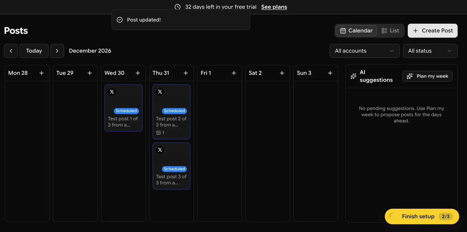Open the Finish setup 2/3 progress button
This screenshot has width=467, height=232.
(x=422, y=216)
